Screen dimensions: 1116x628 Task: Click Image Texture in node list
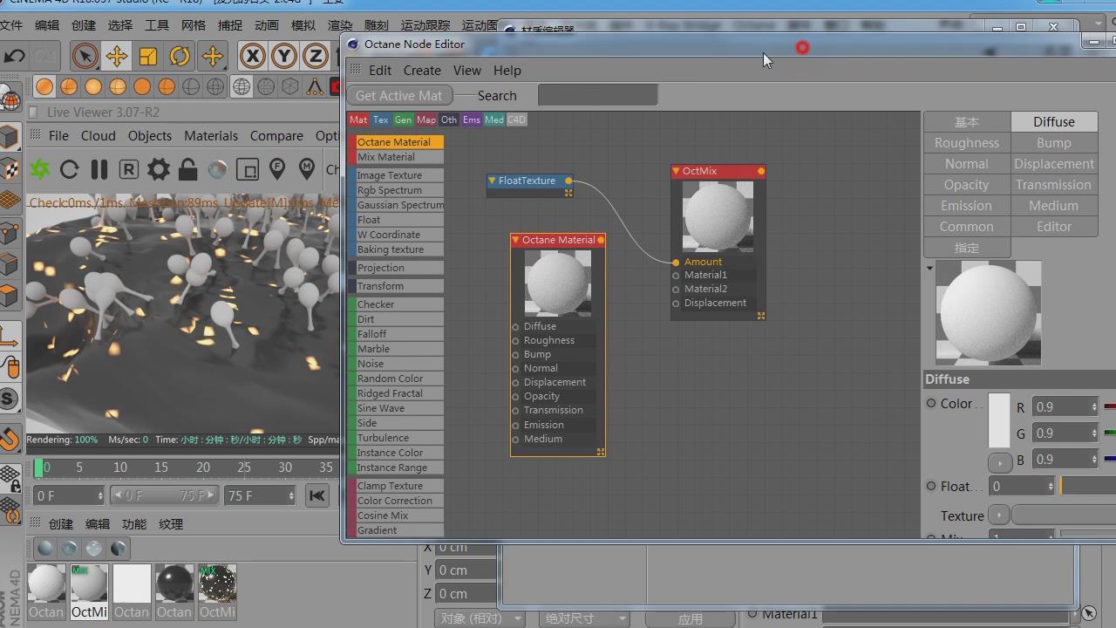(x=397, y=175)
